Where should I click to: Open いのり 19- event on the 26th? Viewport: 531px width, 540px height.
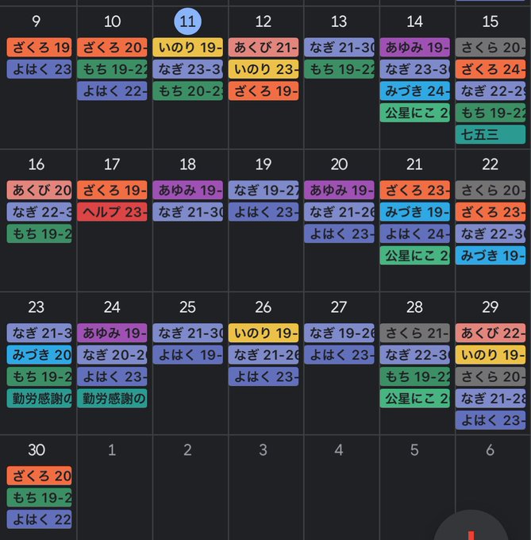(x=264, y=333)
